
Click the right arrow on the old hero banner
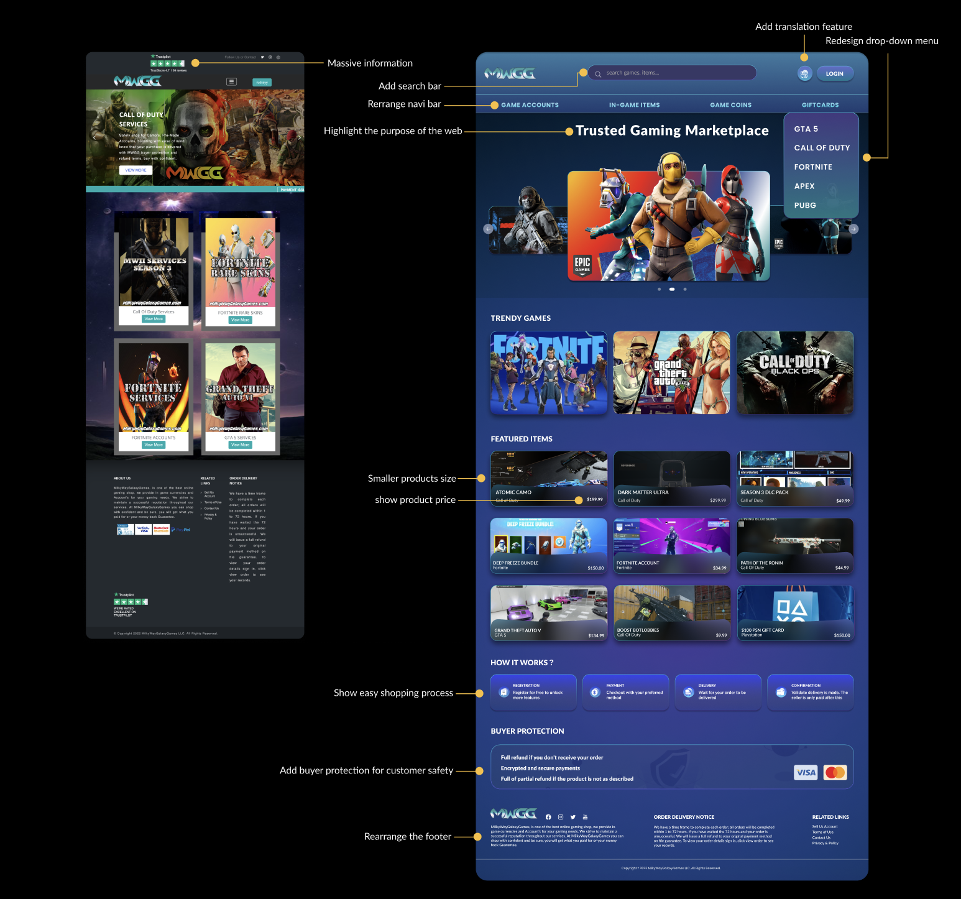point(299,137)
